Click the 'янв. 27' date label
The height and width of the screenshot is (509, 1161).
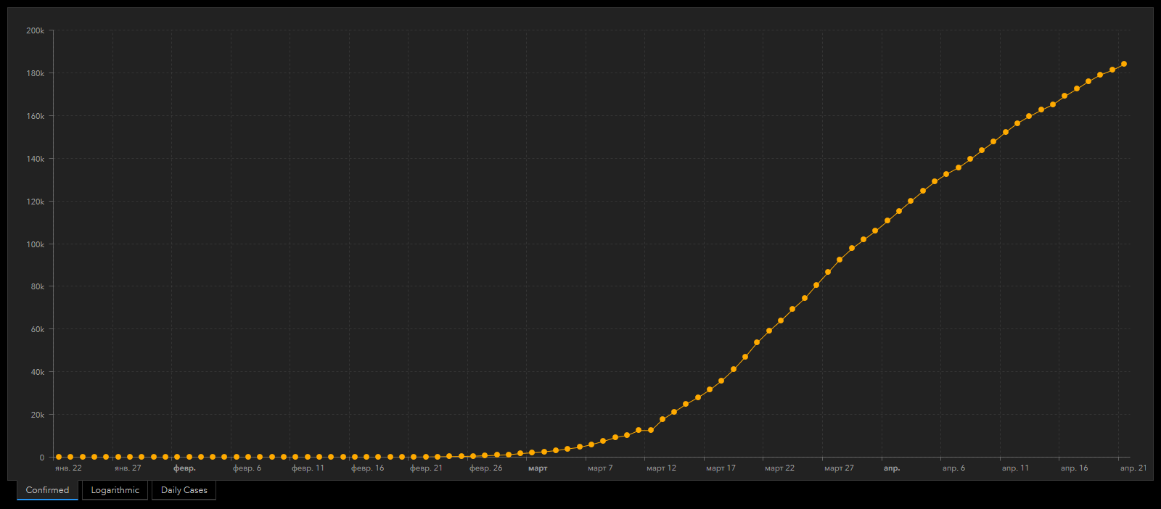[128, 468]
